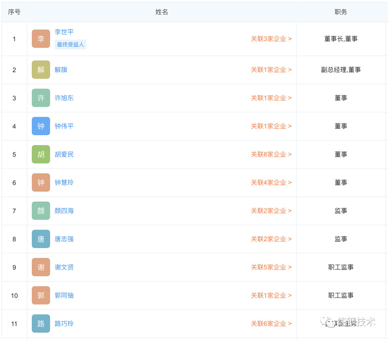This screenshot has width=388, height=339.
Task: Open 关联5家企业 for 谢文贤
Action: pos(271,267)
